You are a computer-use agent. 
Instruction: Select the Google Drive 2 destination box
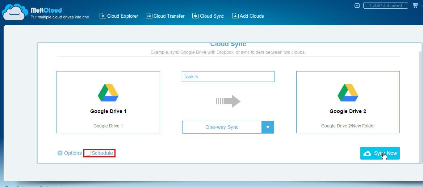pyautogui.click(x=348, y=102)
